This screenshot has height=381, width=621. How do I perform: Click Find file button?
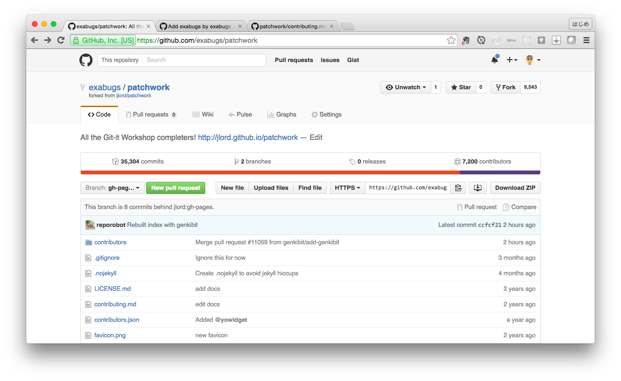(x=310, y=188)
